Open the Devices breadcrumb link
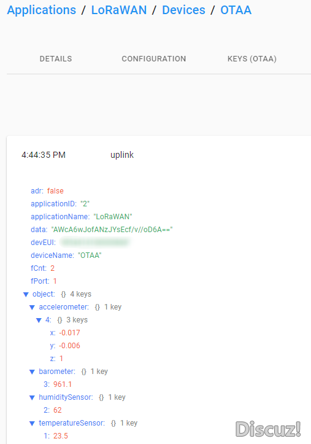The height and width of the screenshot is (444, 311). coord(183,10)
